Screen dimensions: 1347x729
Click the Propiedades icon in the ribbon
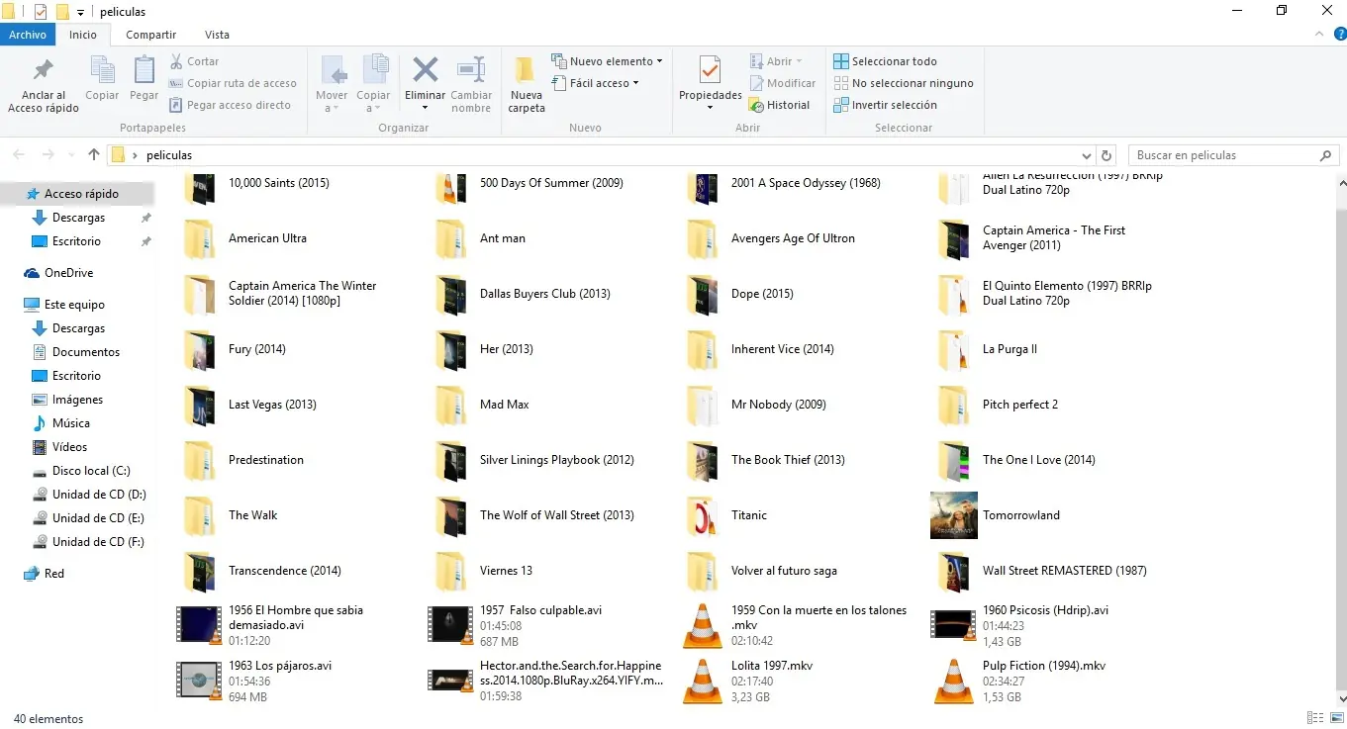[710, 71]
